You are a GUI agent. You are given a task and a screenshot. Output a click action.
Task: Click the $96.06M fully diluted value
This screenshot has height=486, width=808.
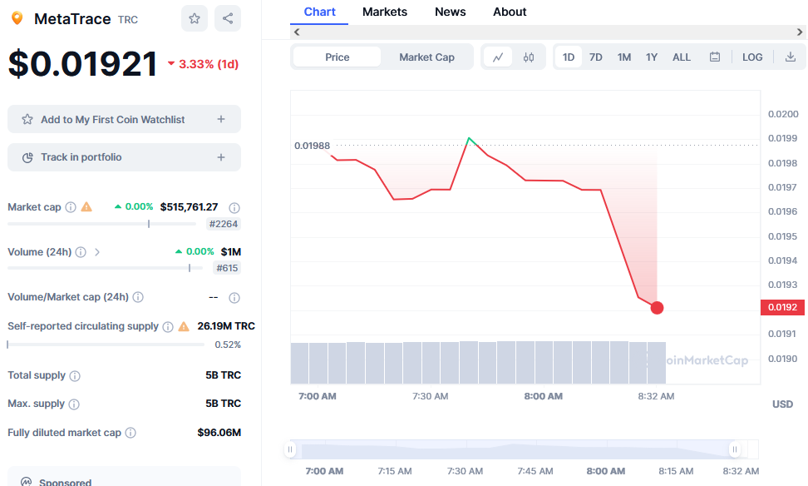(219, 433)
